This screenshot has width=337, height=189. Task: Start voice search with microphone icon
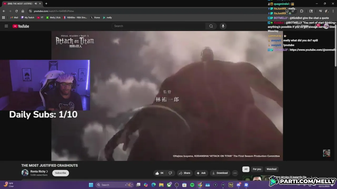click(x=223, y=26)
